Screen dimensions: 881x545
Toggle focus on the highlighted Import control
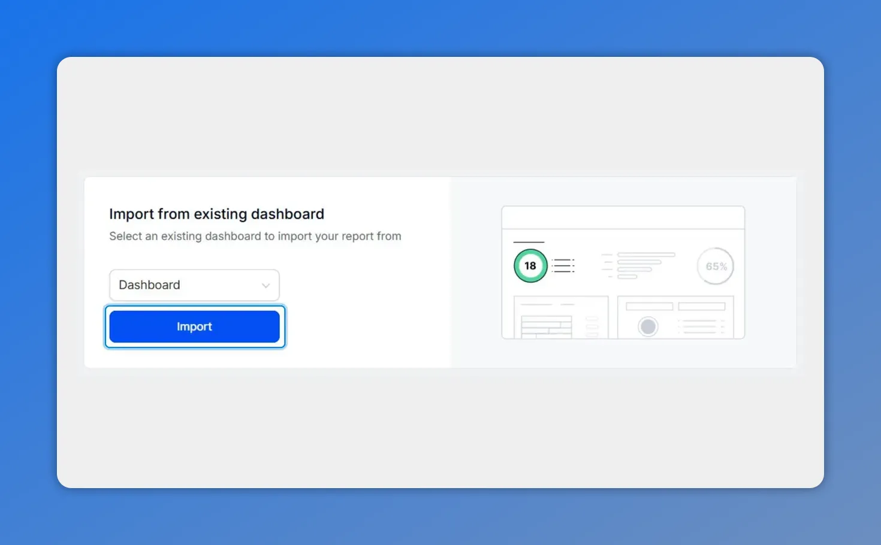click(194, 326)
